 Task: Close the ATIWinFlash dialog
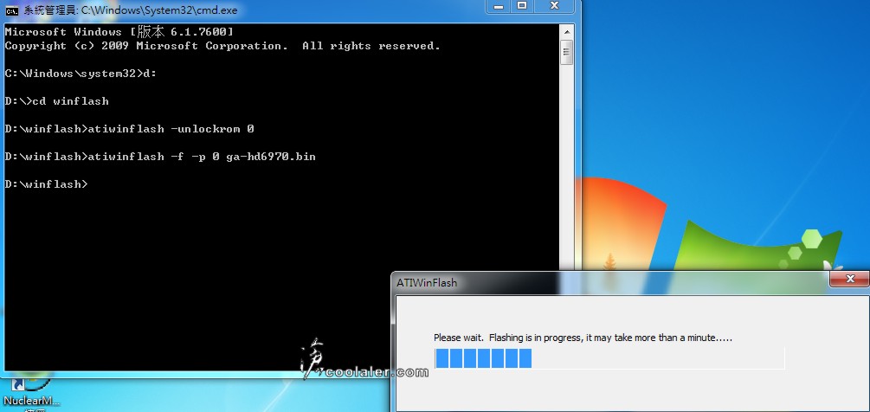pyautogui.click(x=849, y=279)
